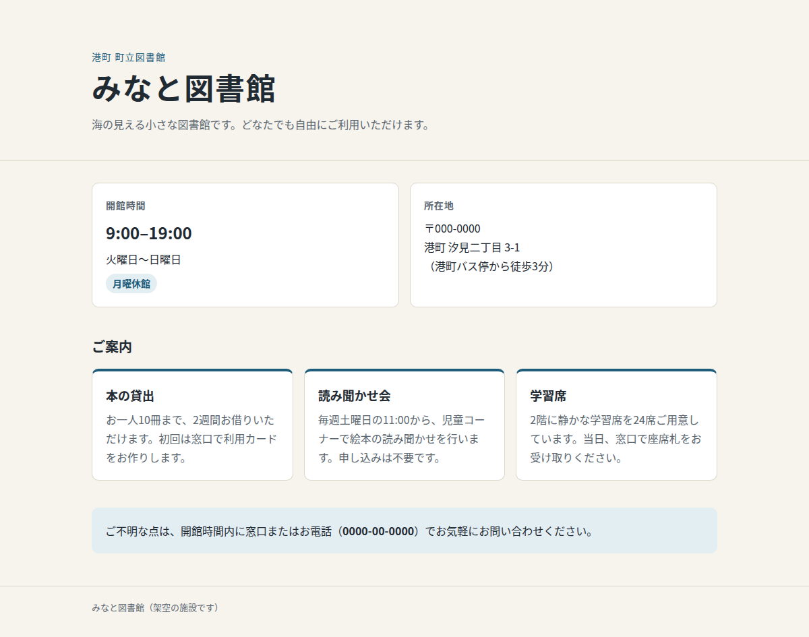This screenshot has width=809, height=637.
Task: Click the 読み聞かせ会 card title
Action: click(x=355, y=396)
